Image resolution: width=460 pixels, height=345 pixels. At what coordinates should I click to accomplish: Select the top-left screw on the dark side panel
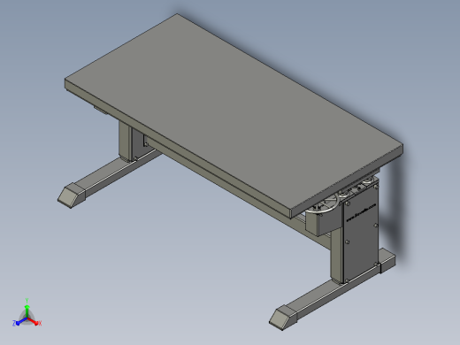click(348, 203)
